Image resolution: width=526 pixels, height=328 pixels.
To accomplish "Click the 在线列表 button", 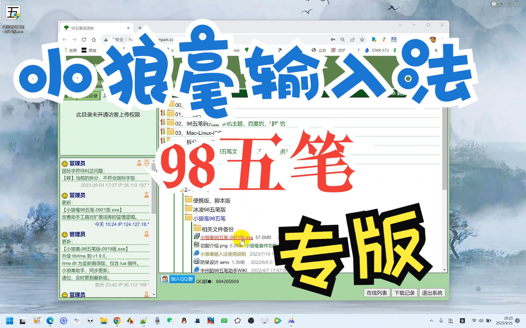I will click(x=377, y=293).
